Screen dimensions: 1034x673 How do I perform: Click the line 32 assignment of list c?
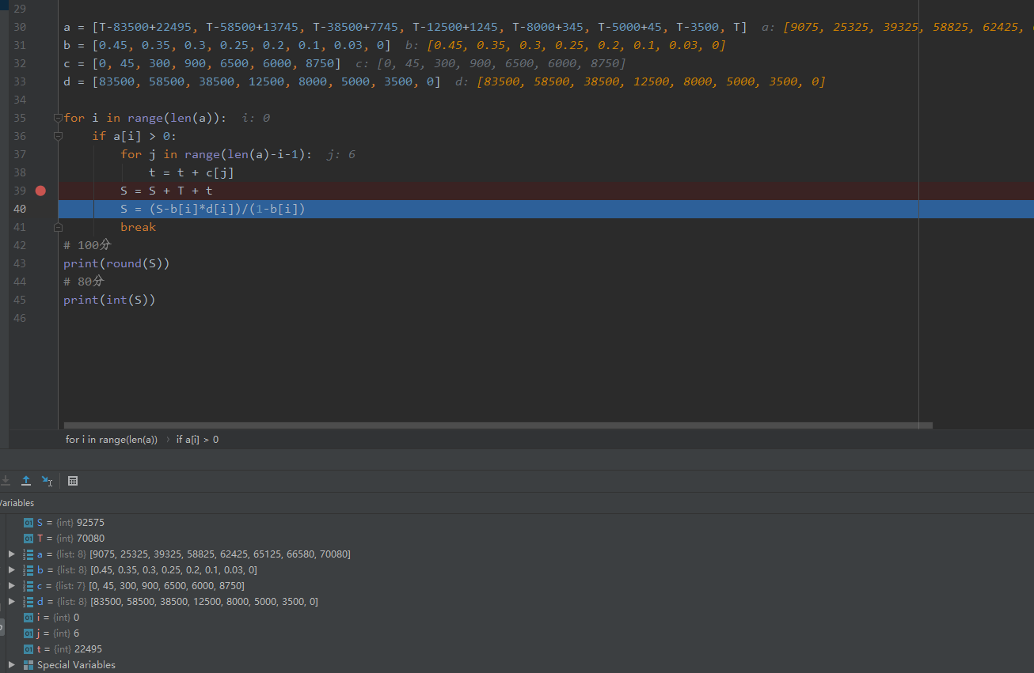202,63
